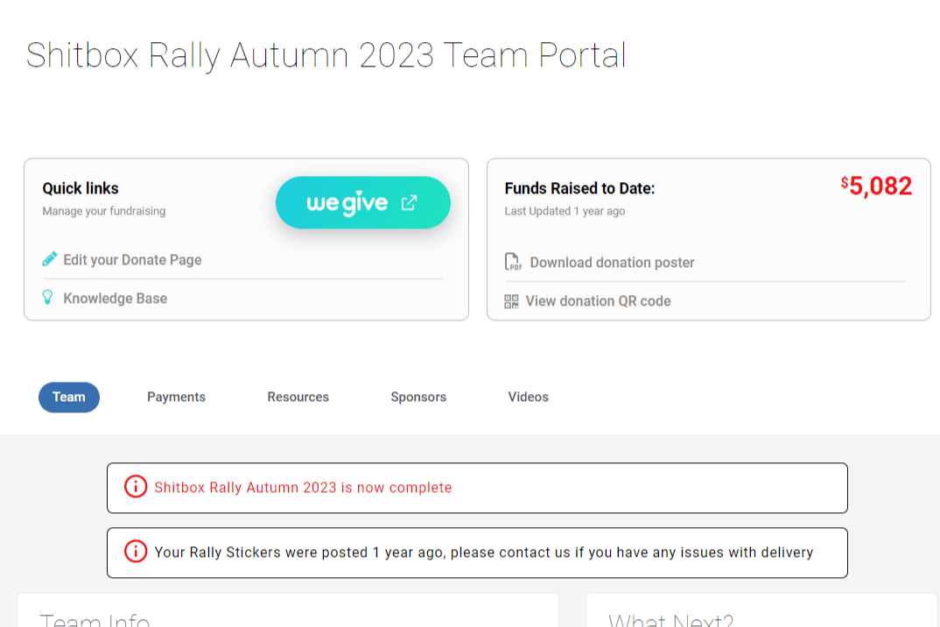Click the QR code icon

(512, 301)
